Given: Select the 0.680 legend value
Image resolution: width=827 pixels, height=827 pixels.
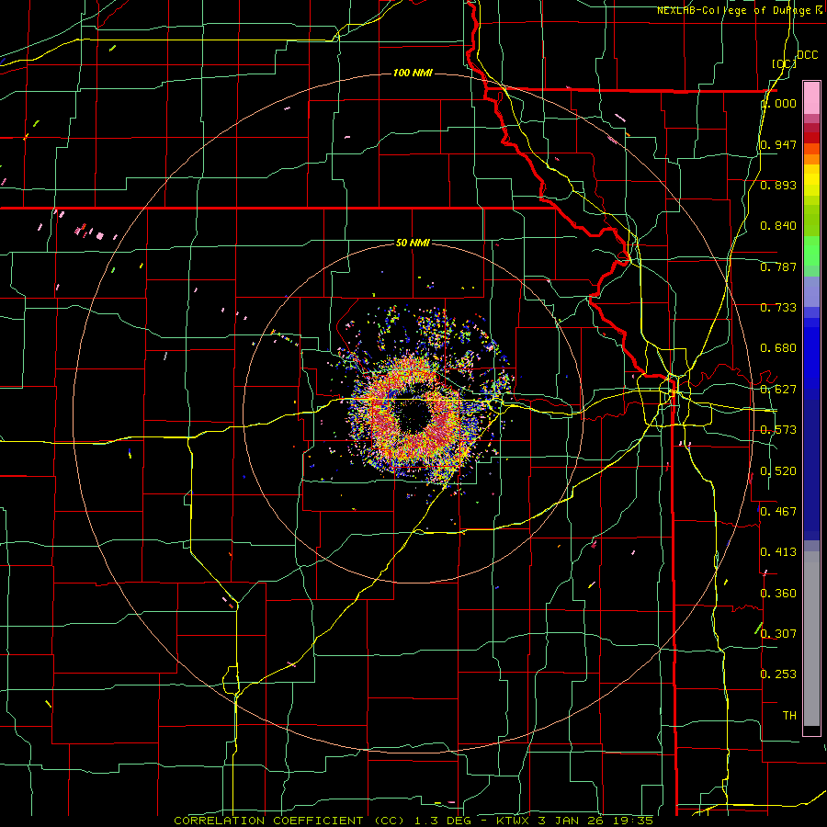Looking at the screenshot, I should pos(778,348).
